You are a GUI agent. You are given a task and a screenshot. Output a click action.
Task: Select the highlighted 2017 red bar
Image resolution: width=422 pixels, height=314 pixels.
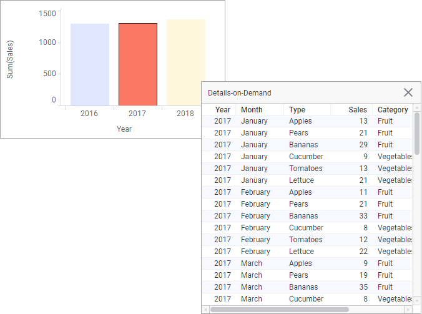tap(138, 64)
